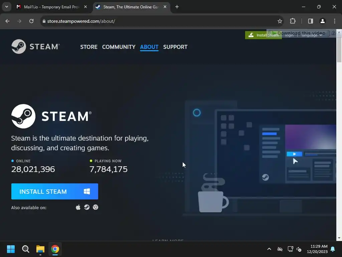Open the notification bell icon
This screenshot has height=257, width=342.
[333, 249]
